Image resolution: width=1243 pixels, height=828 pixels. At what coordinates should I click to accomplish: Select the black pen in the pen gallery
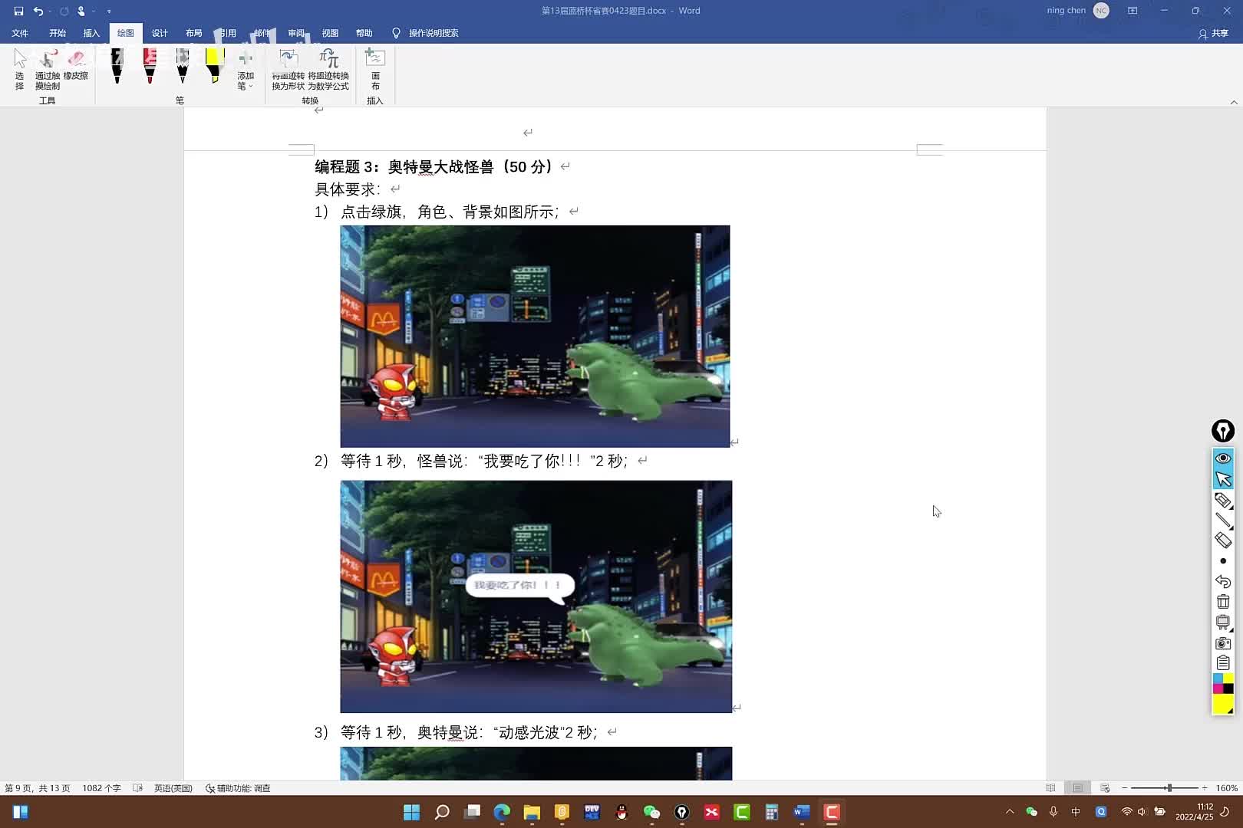point(117,66)
